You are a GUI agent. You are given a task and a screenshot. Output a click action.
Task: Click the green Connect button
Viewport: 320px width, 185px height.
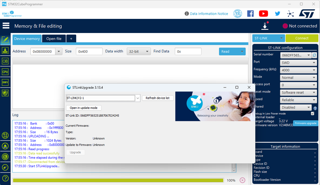point(302,38)
